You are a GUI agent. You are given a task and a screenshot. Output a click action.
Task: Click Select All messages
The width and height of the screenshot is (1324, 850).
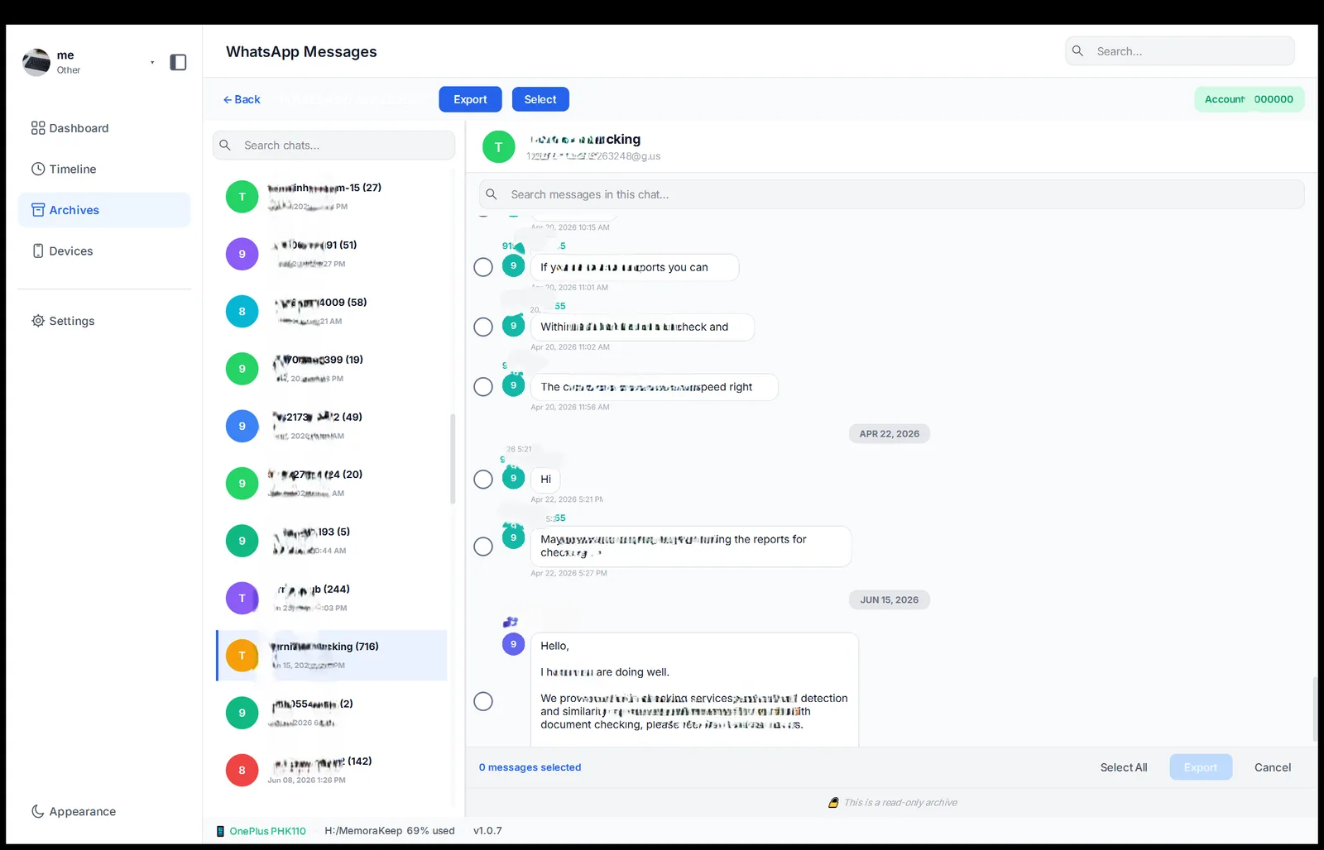tap(1124, 767)
